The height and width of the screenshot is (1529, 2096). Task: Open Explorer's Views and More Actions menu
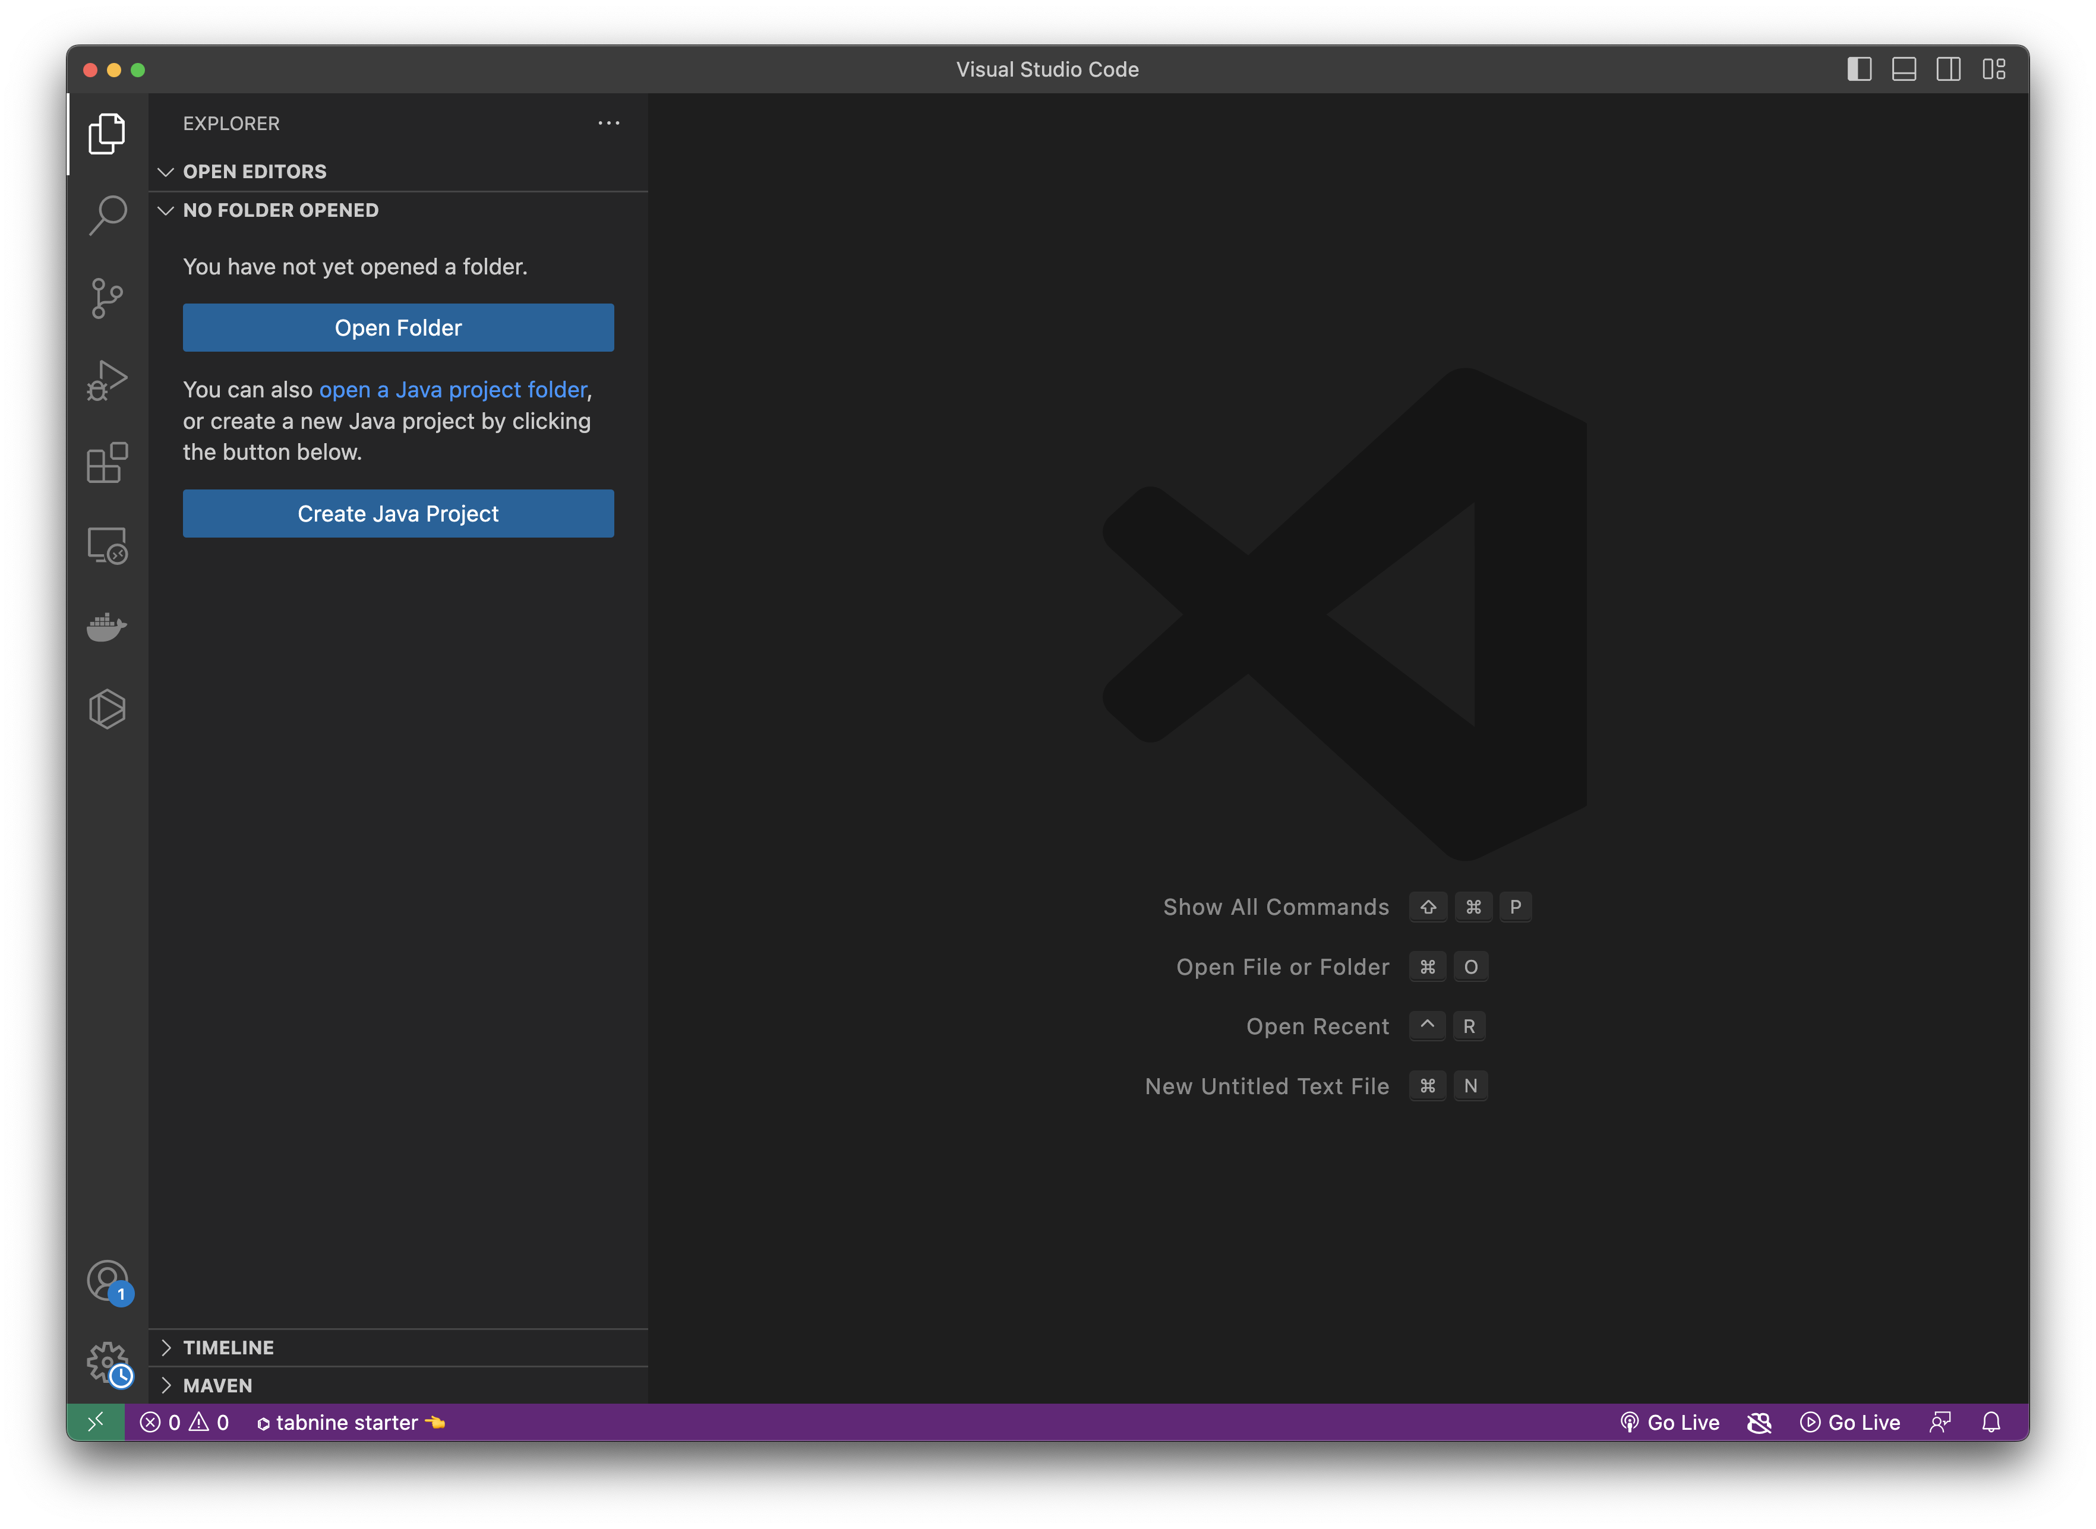coord(608,123)
